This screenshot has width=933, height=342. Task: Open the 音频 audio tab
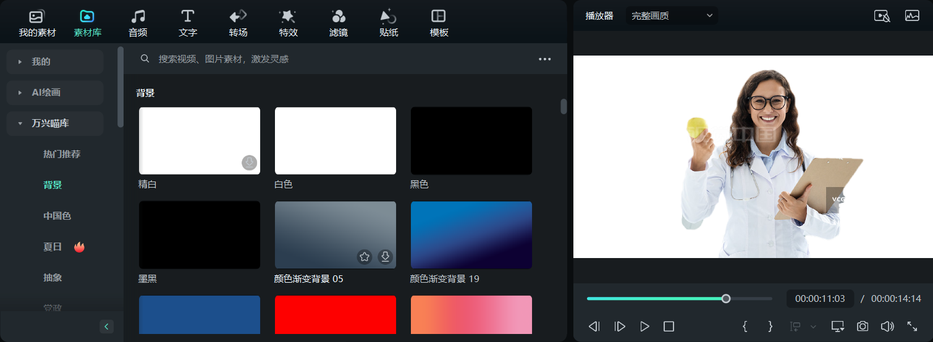coord(138,23)
